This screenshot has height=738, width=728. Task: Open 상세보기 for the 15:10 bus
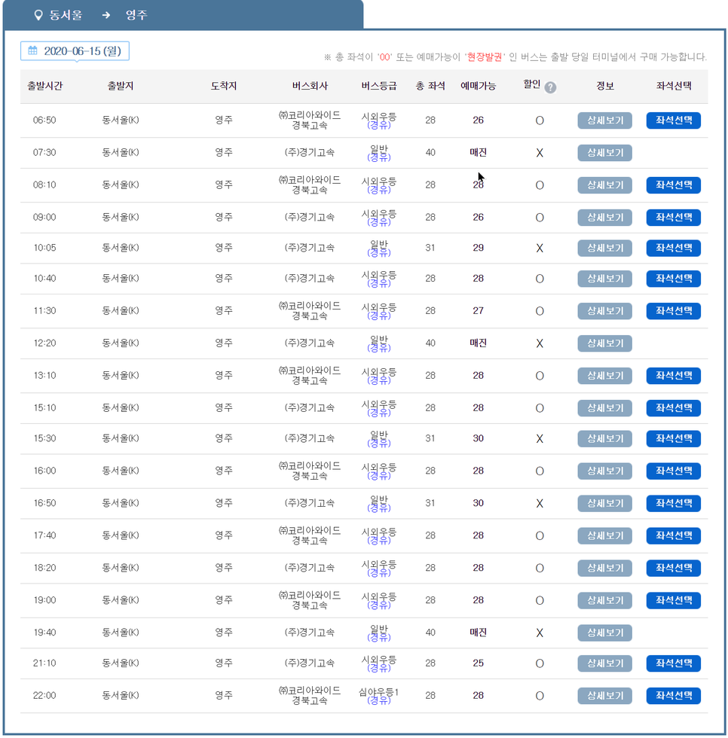pos(604,408)
